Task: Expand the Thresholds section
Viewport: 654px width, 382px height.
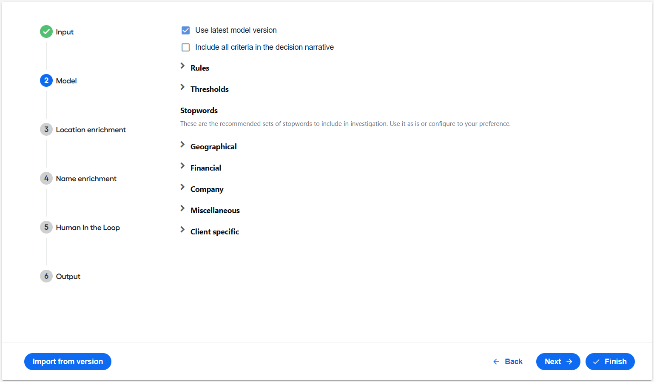Action: click(182, 87)
